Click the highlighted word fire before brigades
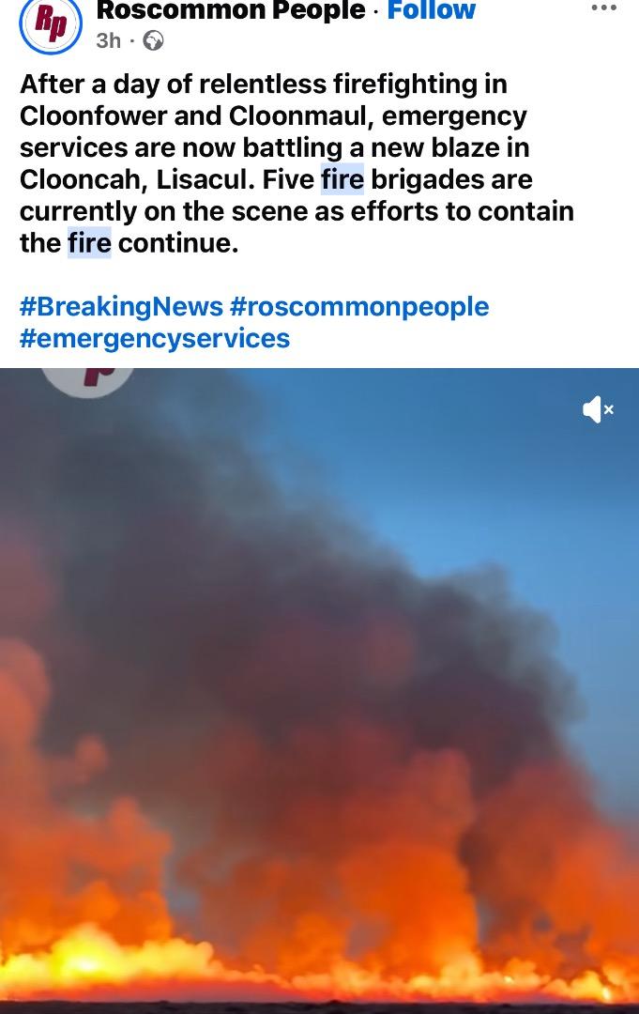 click(x=342, y=179)
